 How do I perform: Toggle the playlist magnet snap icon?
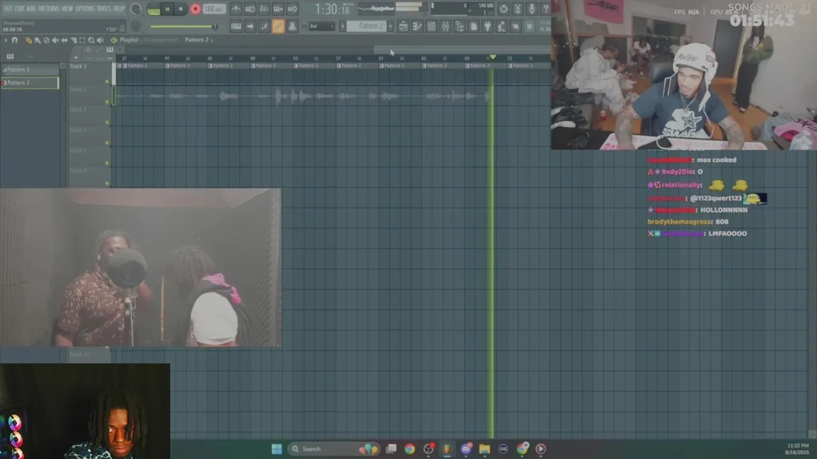pos(15,40)
